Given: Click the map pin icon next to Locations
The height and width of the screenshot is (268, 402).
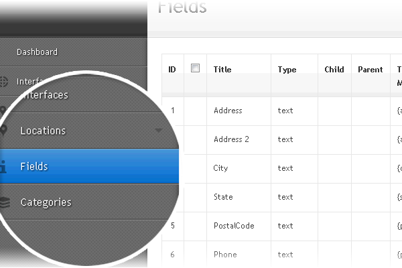Looking at the screenshot, I should coord(3,130).
